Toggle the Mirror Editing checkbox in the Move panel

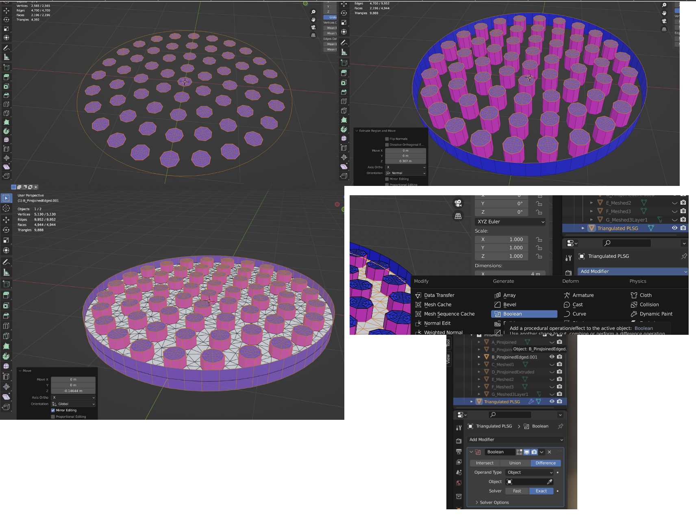coord(53,410)
